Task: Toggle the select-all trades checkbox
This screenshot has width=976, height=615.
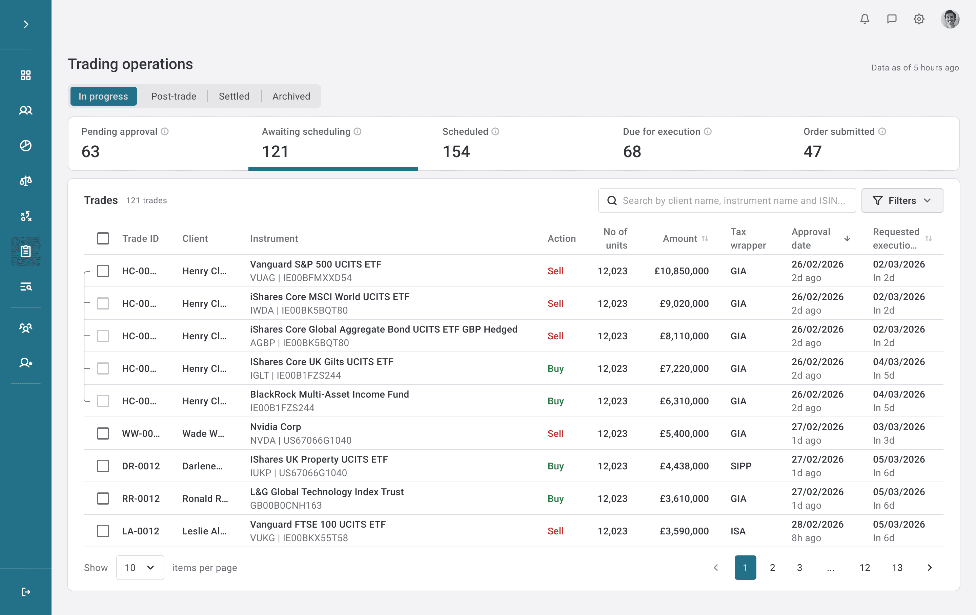Action: [103, 238]
